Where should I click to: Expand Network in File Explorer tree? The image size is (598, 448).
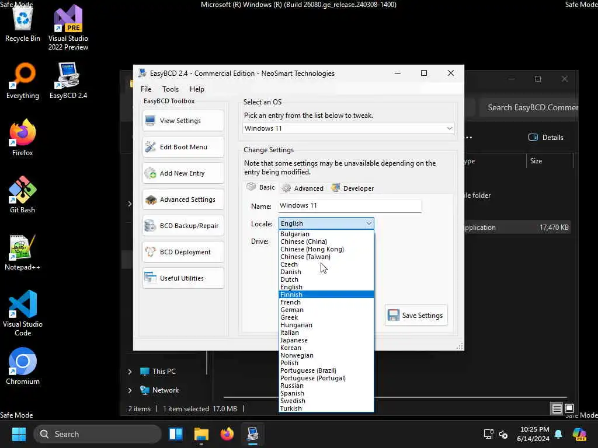(x=130, y=390)
